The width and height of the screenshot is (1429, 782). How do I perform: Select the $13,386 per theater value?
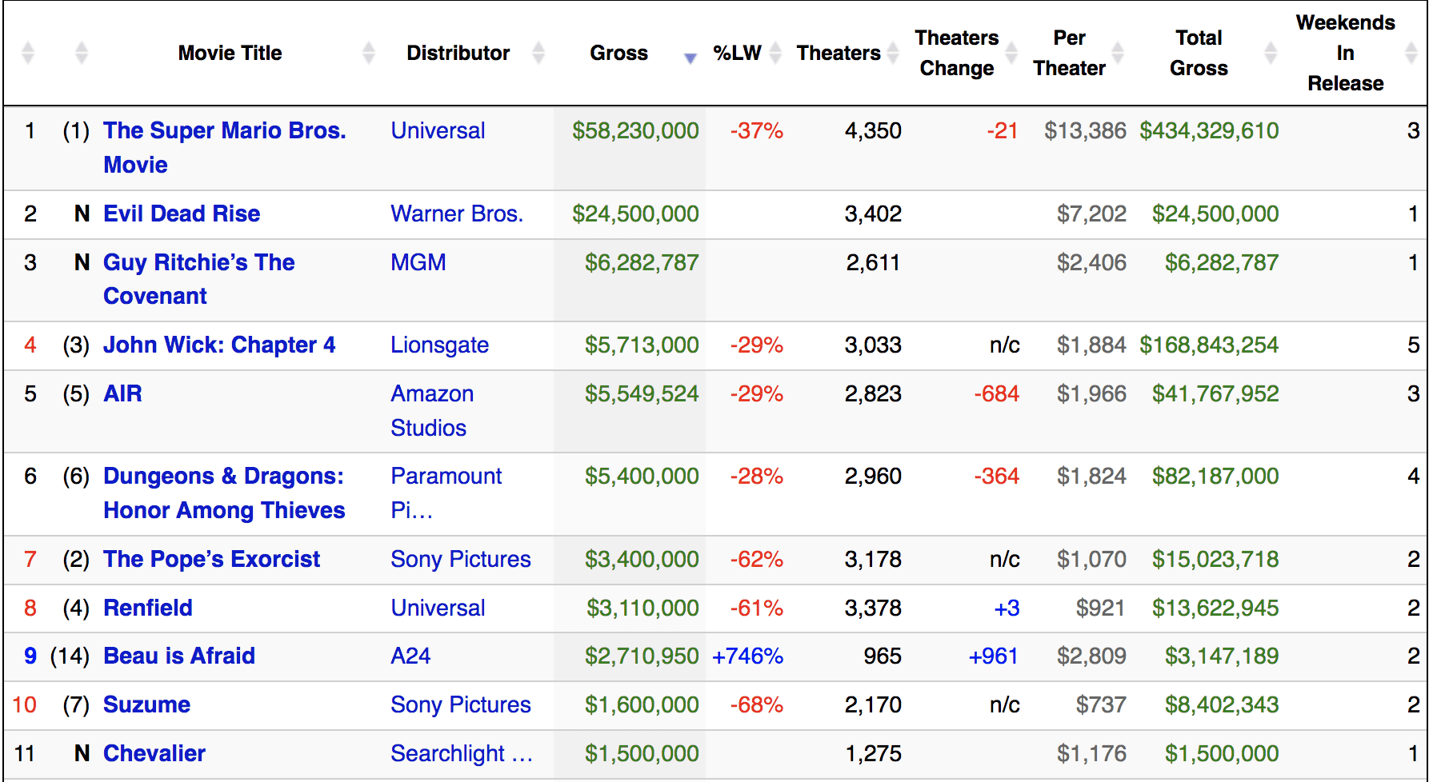tap(1085, 130)
